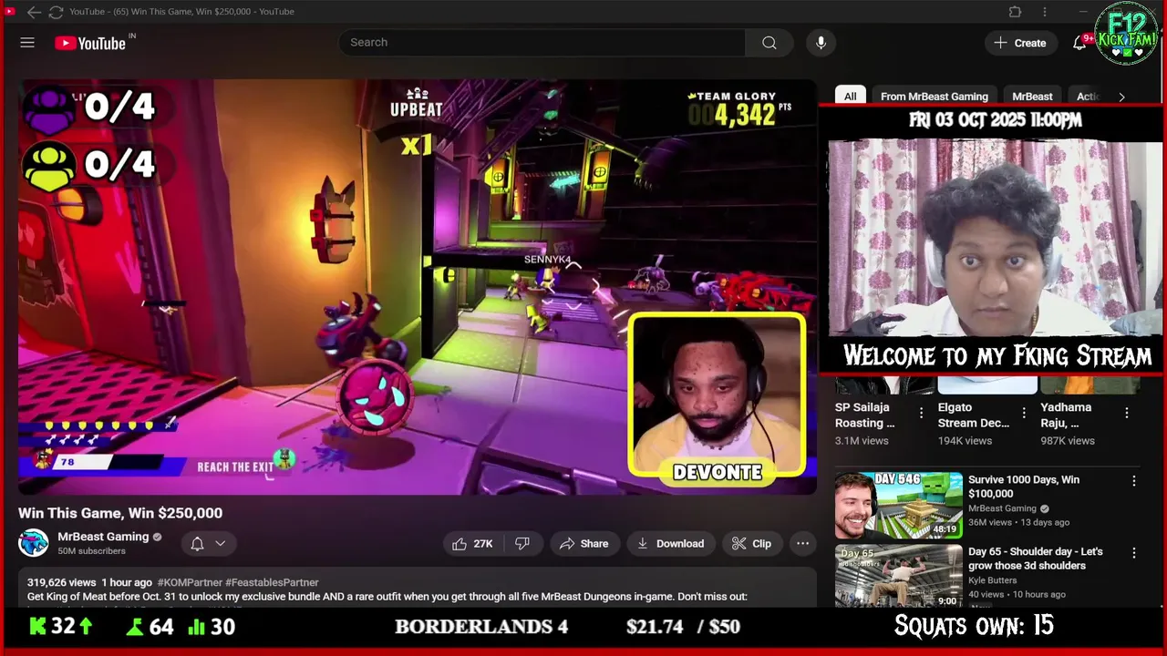Click the browser back arrow

(34, 12)
